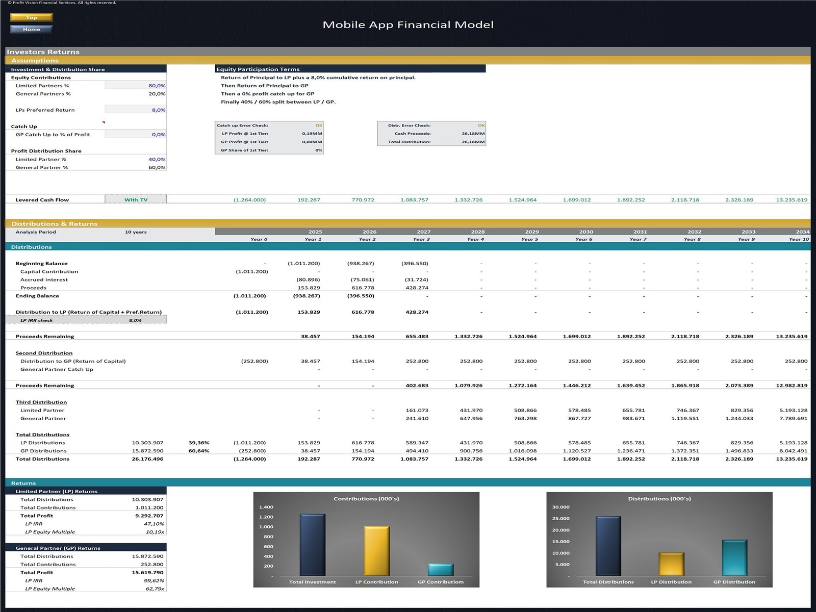Click the Total Investment bar in Contributions chart
Screen dimensions: 816x612
point(312,545)
